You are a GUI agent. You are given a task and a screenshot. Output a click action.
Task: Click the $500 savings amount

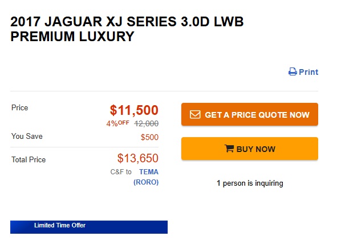[149, 137]
